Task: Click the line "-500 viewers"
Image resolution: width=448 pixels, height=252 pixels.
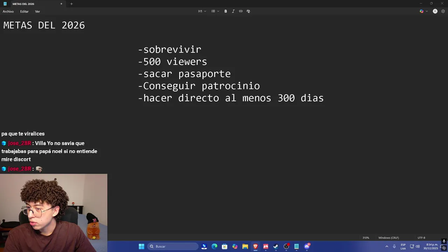Action: coord(172,62)
